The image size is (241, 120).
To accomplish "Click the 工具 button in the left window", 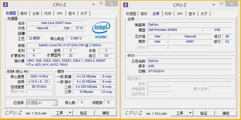I will pyautogui.click(x=59, y=113).
